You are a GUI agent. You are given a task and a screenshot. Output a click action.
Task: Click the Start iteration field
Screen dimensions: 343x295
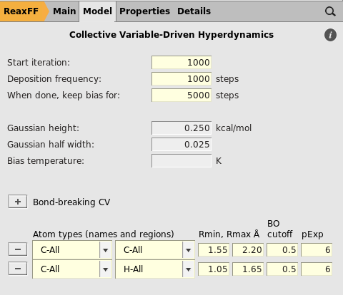click(x=182, y=63)
